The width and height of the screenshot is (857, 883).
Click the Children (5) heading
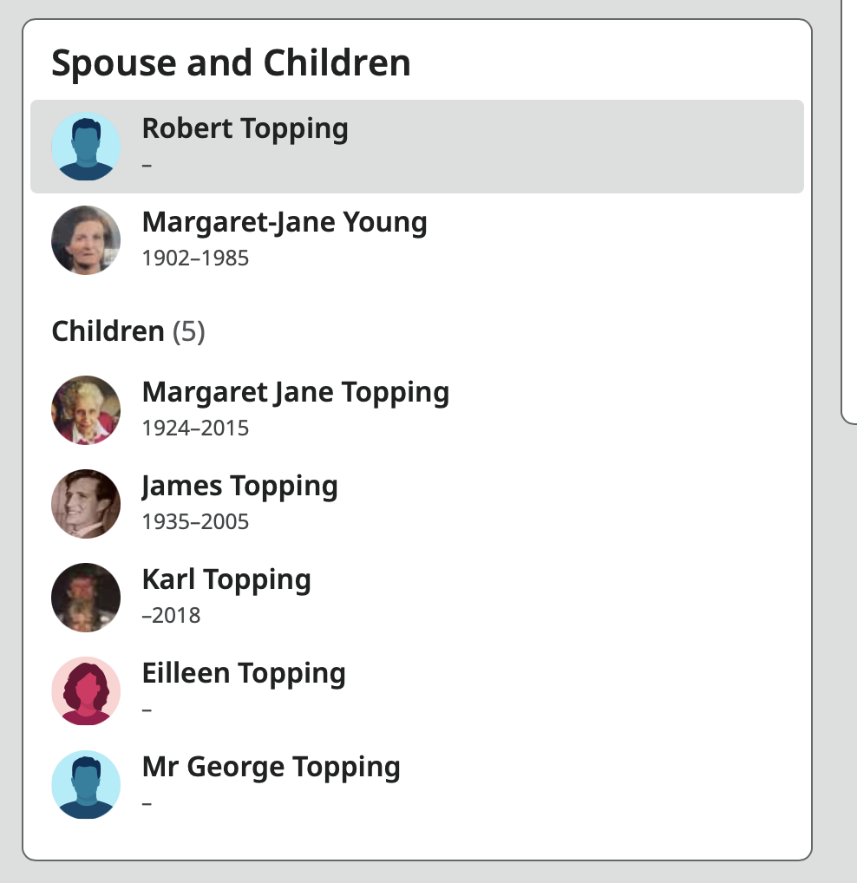point(128,331)
